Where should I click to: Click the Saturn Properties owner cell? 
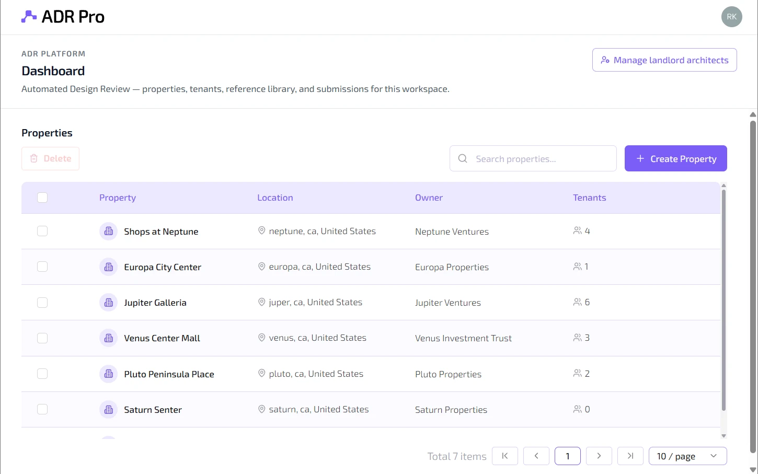(x=451, y=410)
